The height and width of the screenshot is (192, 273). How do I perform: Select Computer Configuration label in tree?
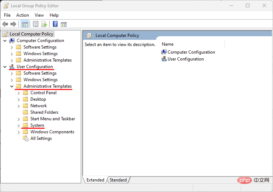pyautogui.click(x=40, y=41)
